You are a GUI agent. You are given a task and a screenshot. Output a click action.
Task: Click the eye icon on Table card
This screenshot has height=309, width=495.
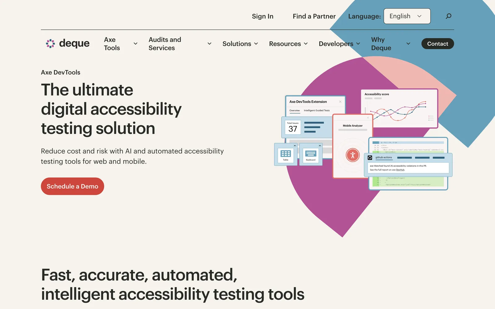pos(295,146)
